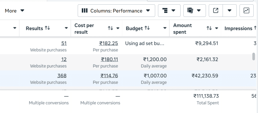
Task: Open Results column options caret
Action: [x=66, y=28]
